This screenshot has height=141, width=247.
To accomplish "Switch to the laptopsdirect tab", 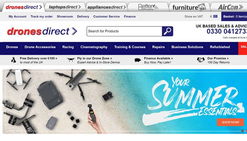I will point(65,7).
